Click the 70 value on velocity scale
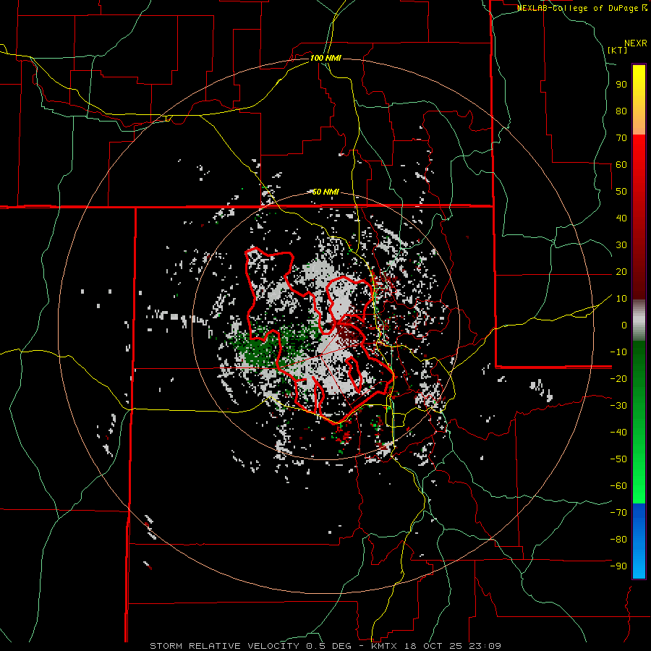The image size is (651, 651). click(x=621, y=138)
